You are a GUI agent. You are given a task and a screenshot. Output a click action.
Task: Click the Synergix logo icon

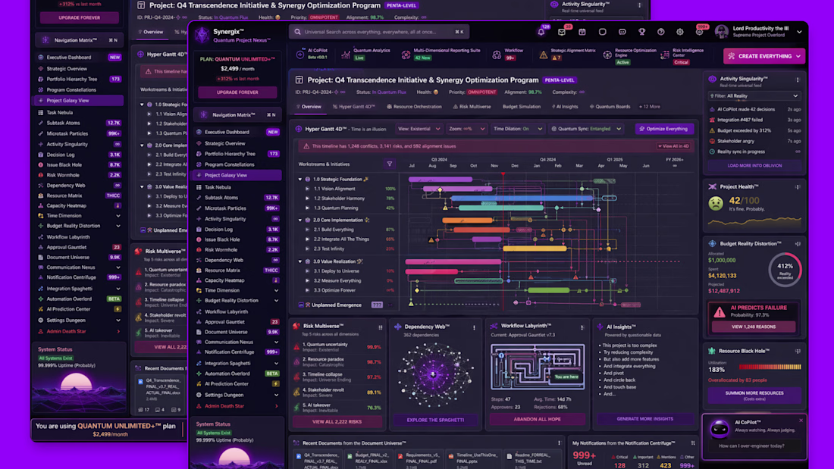point(202,35)
